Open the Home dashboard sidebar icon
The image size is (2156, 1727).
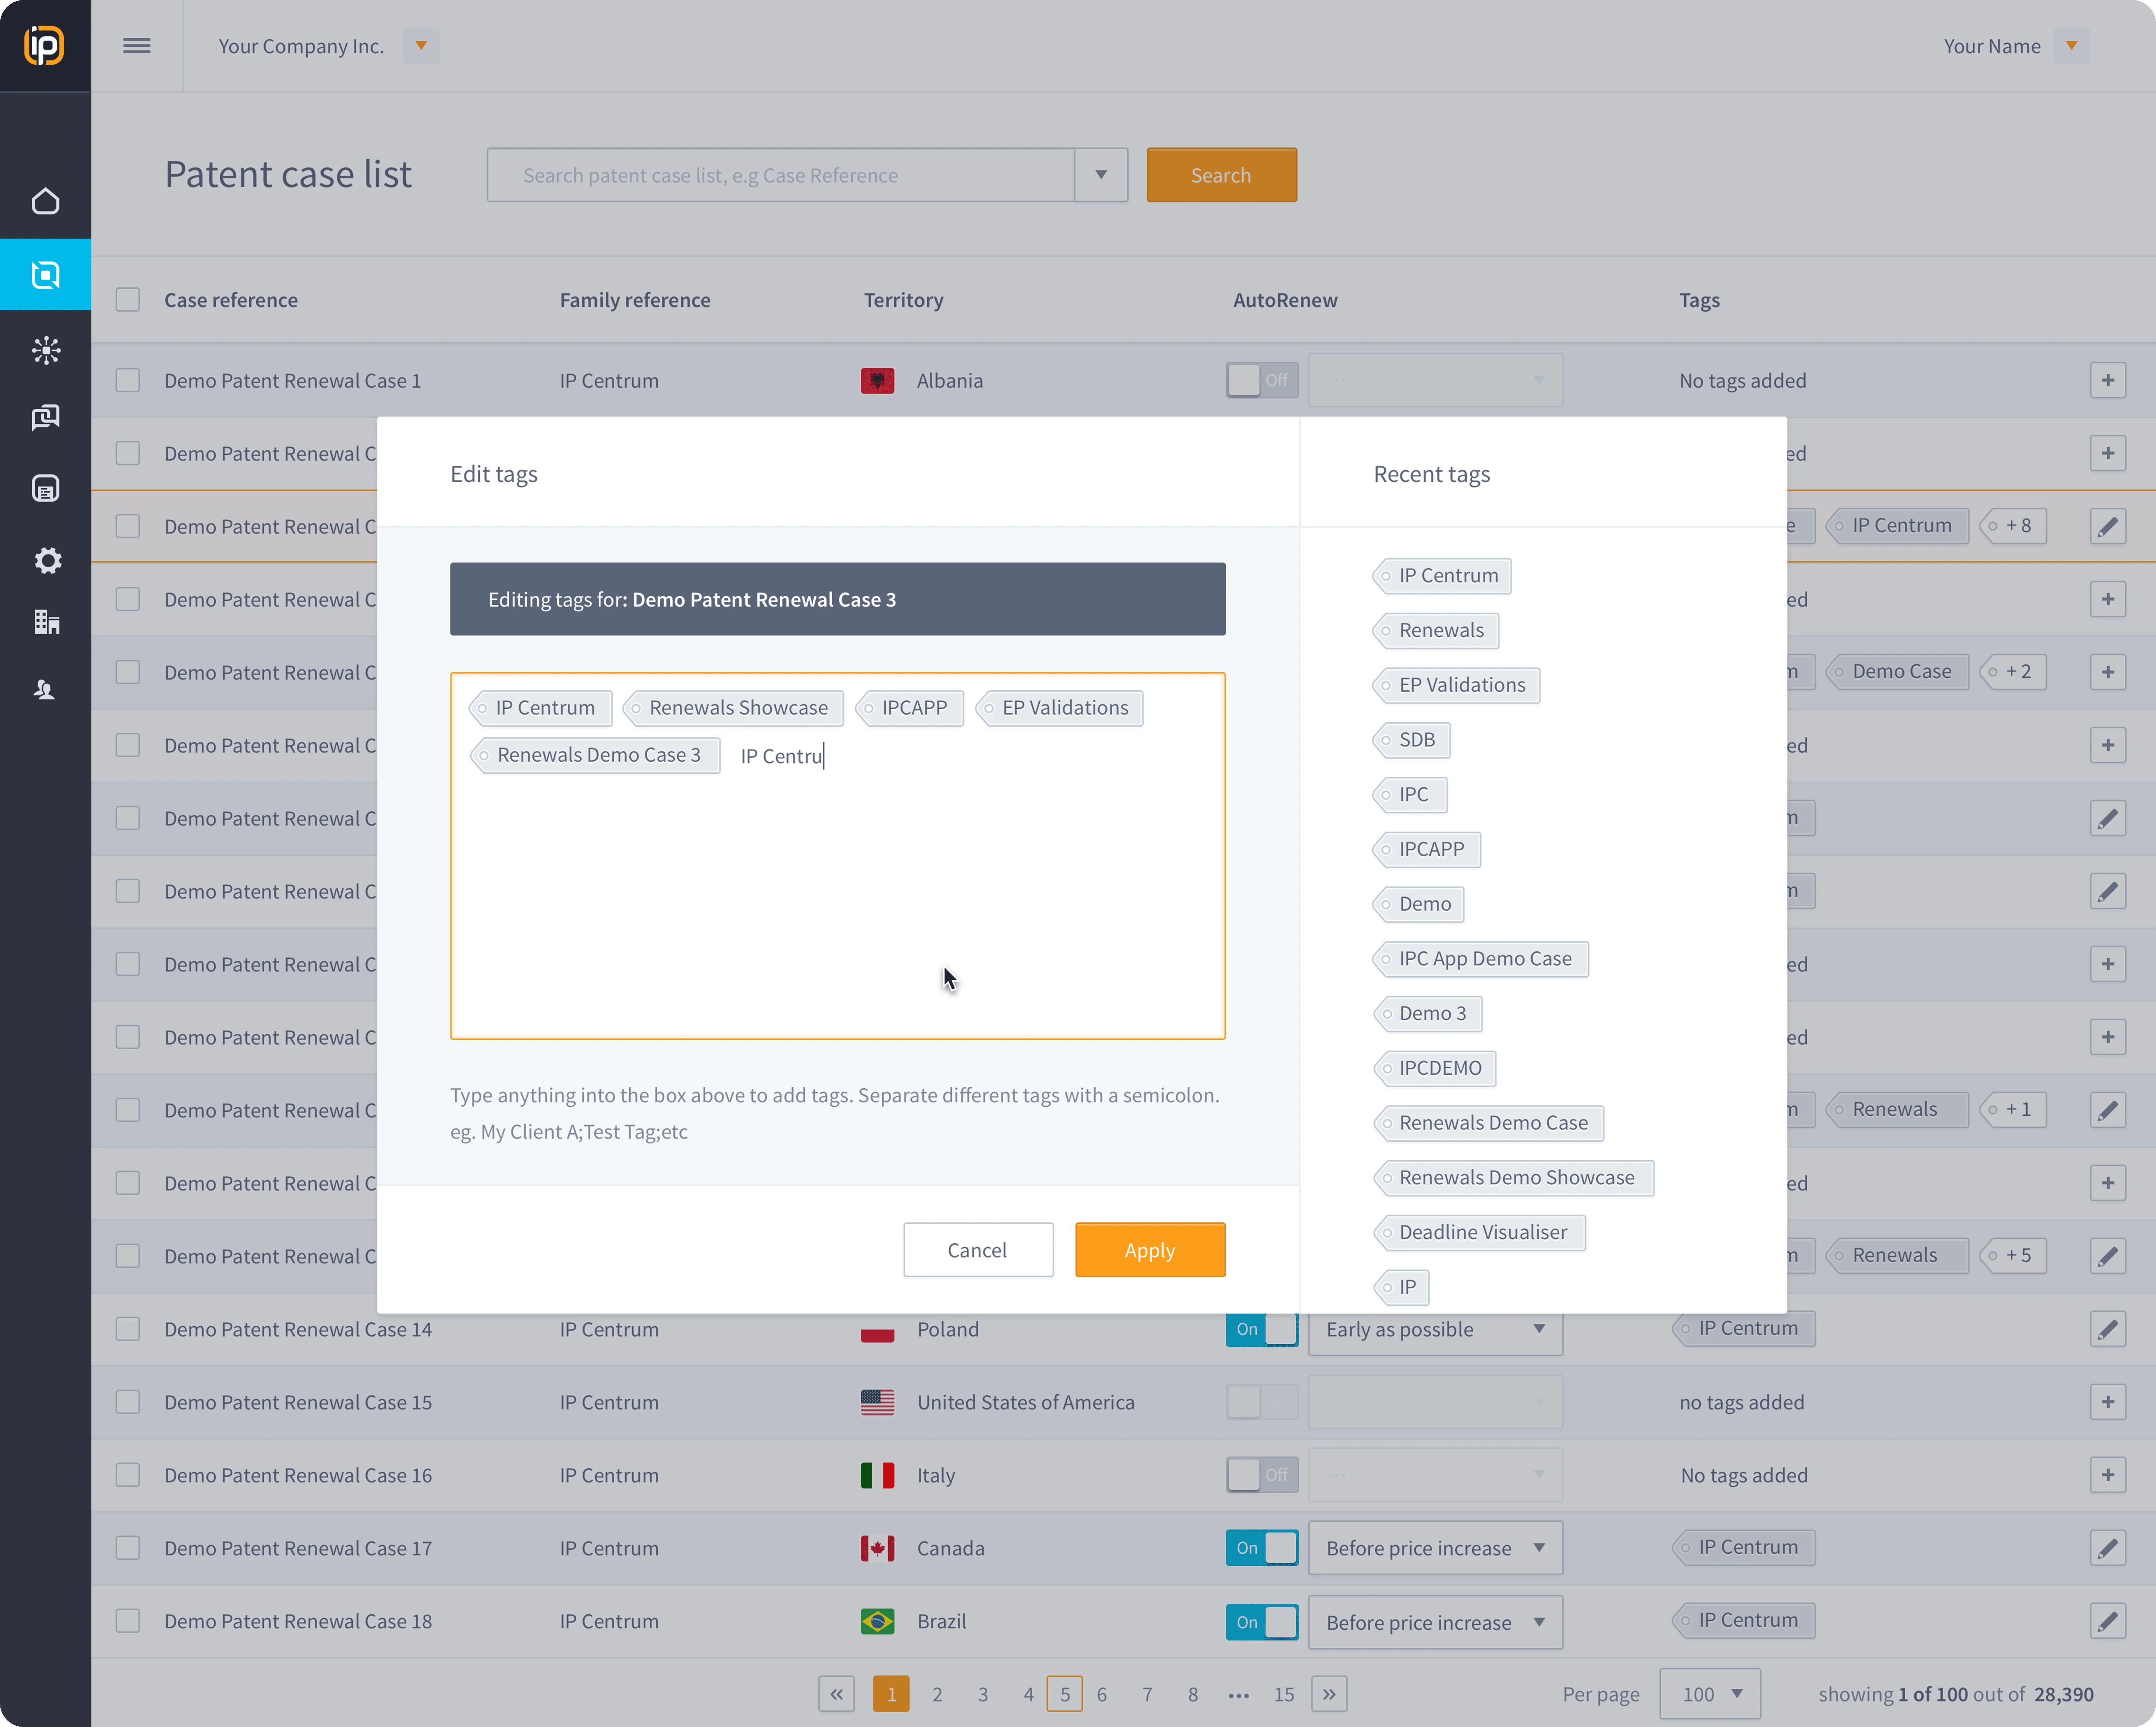pyautogui.click(x=45, y=202)
